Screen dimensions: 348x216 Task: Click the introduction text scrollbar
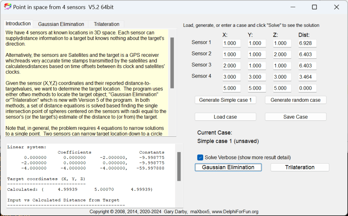172,63
